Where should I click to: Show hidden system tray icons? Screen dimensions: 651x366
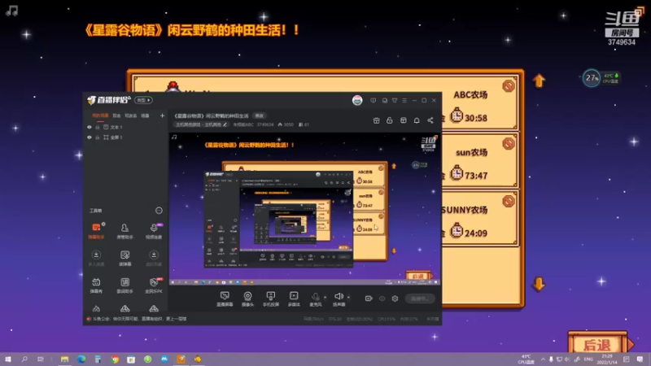click(x=543, y=359)
